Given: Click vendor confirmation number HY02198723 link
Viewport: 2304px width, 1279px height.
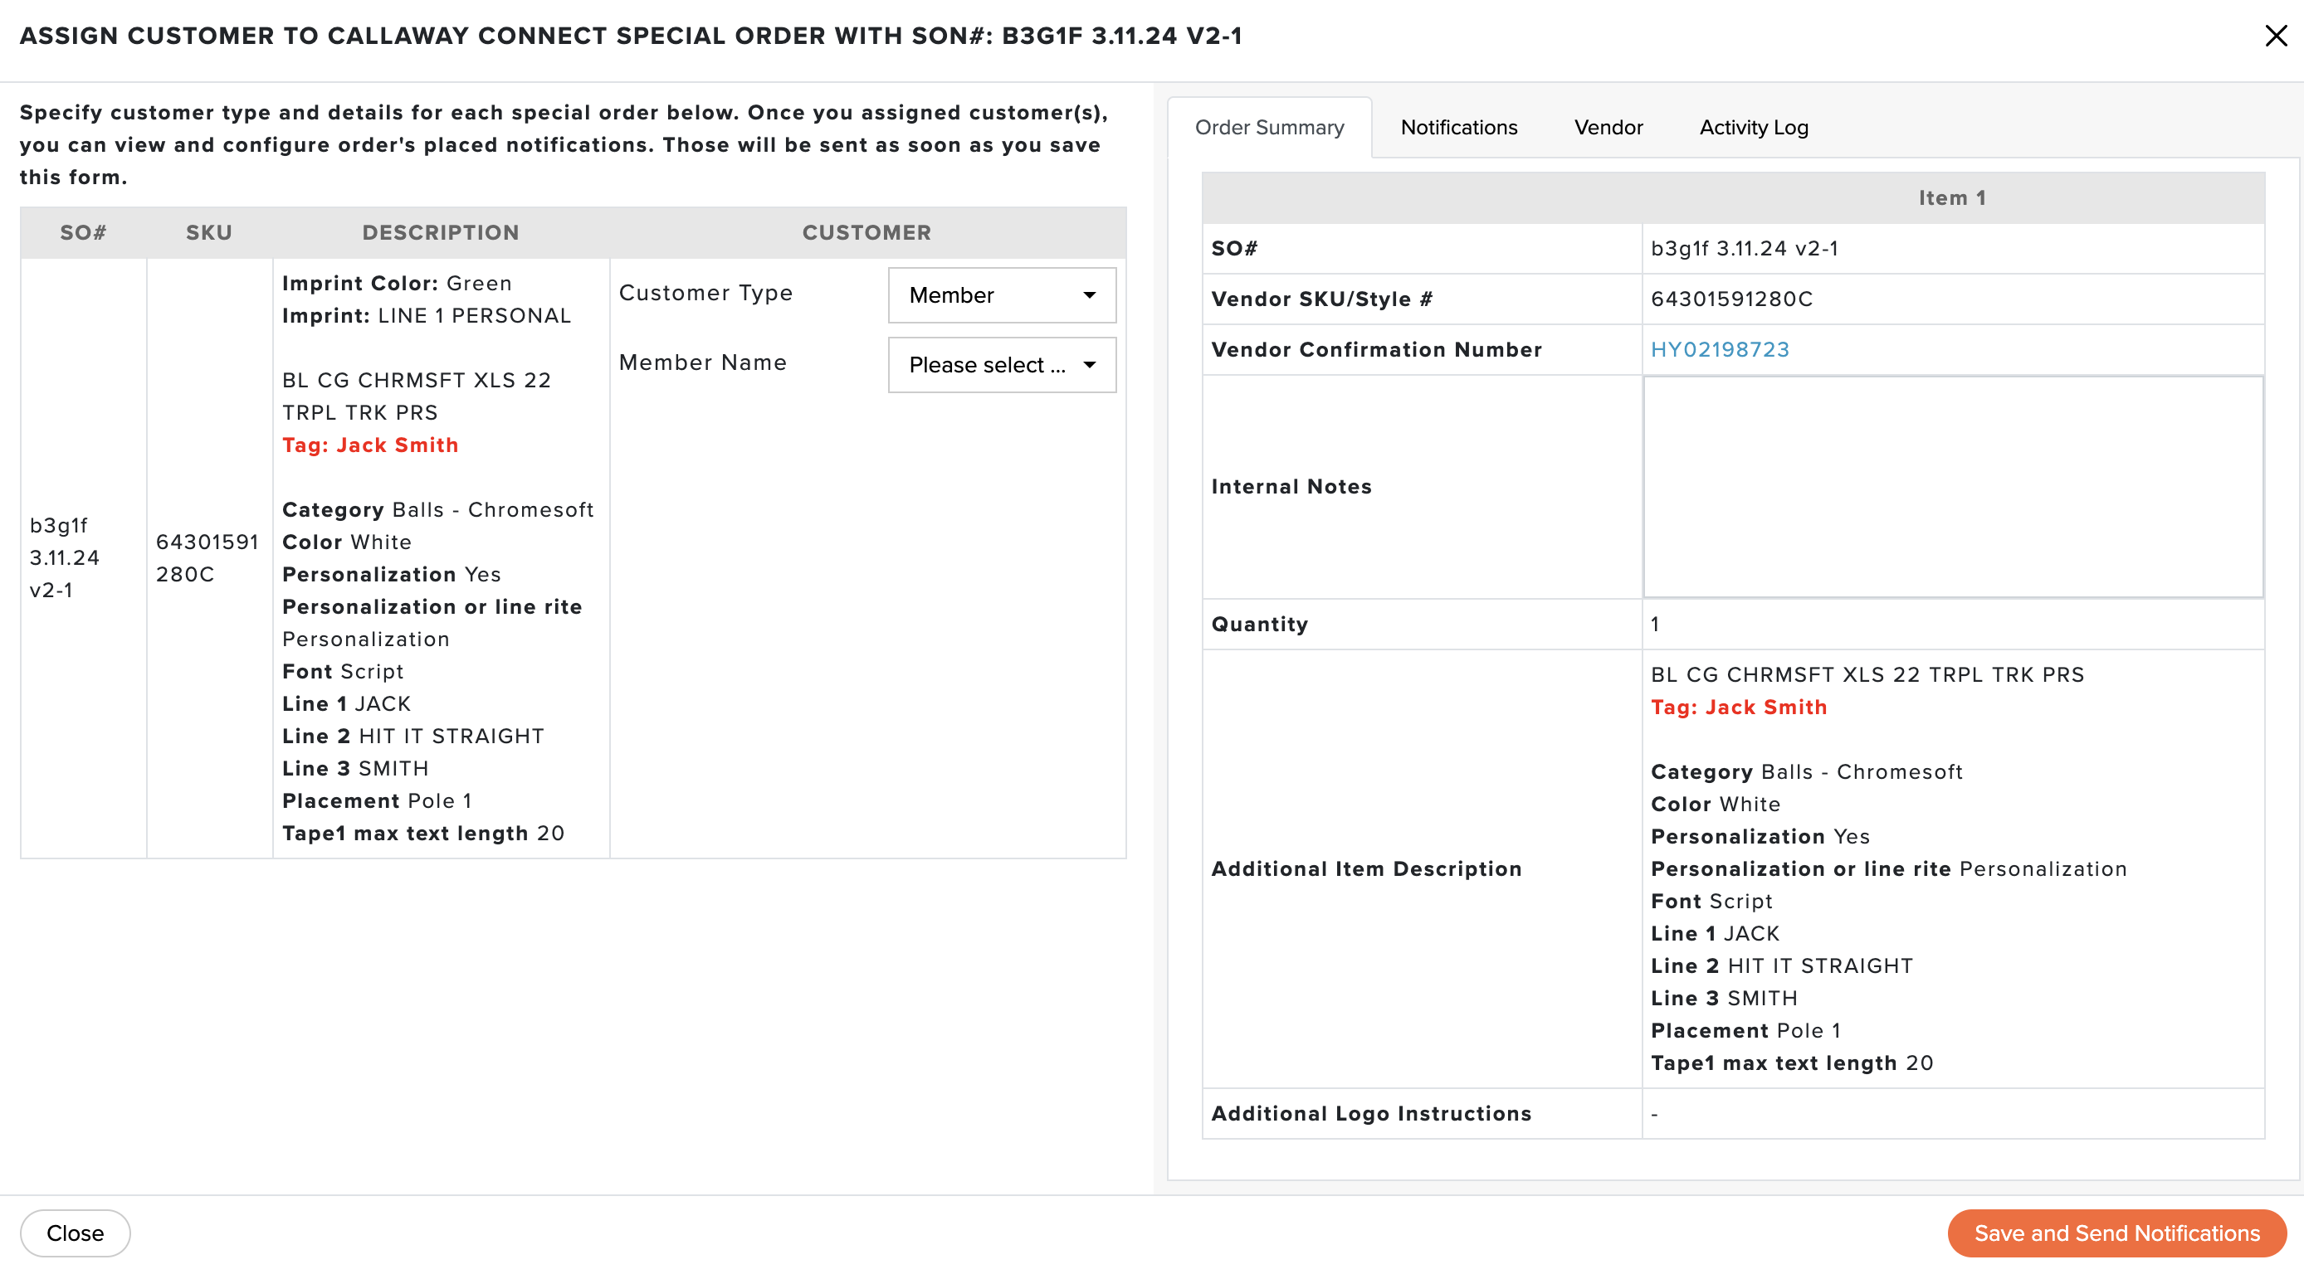Looking at the screenshot, I should click(1719, 349).
